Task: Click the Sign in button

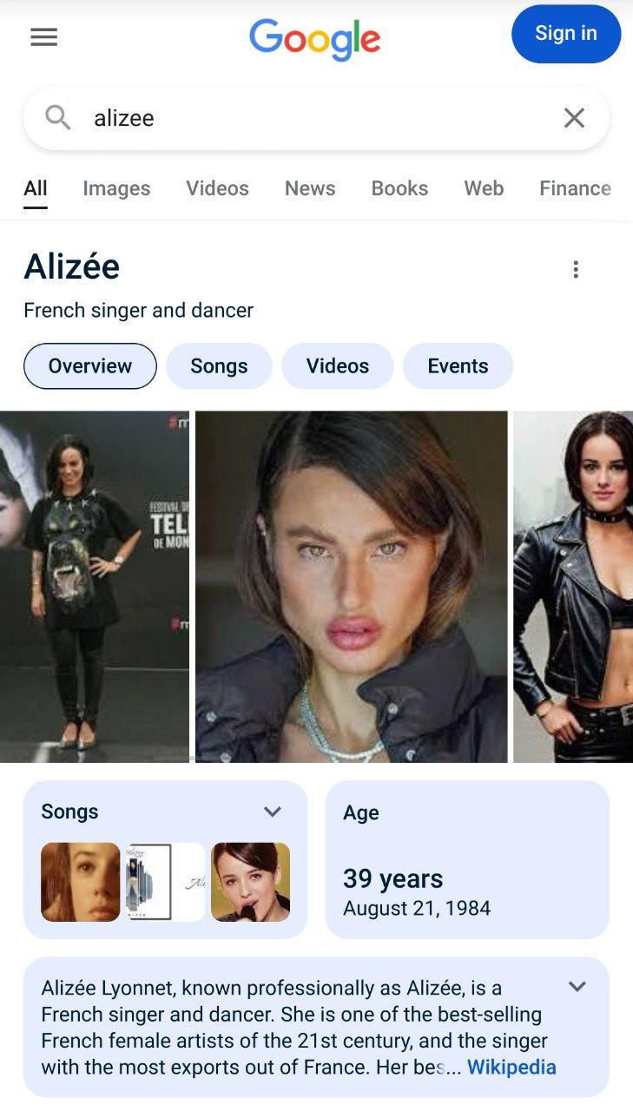Action: (566, 34)
